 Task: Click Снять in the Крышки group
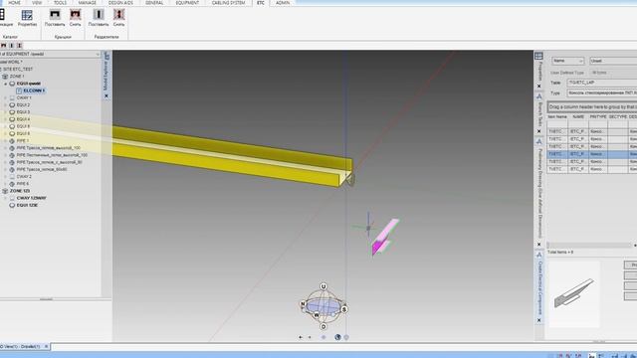pos(76,18)
